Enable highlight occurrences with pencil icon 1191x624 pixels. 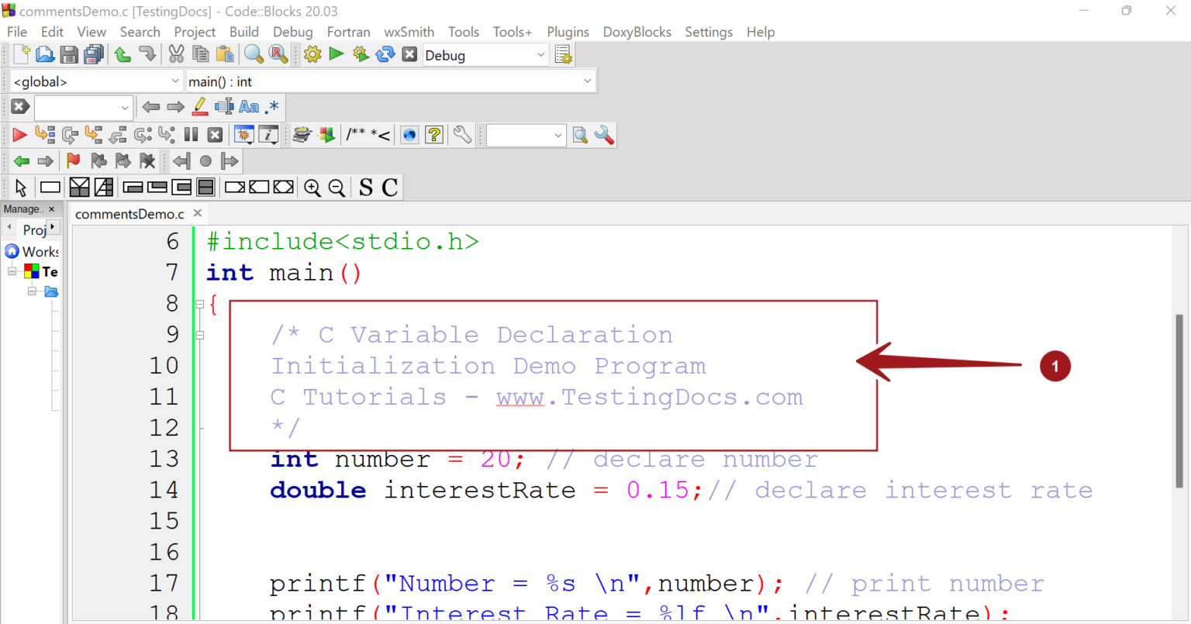(x=200, y=106)
